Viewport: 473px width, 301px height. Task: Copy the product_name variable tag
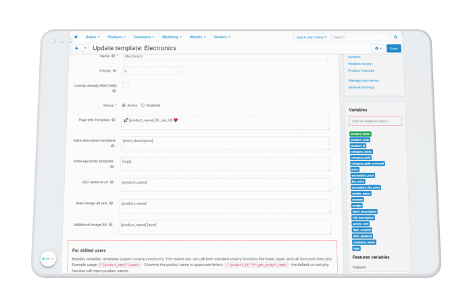360,134
